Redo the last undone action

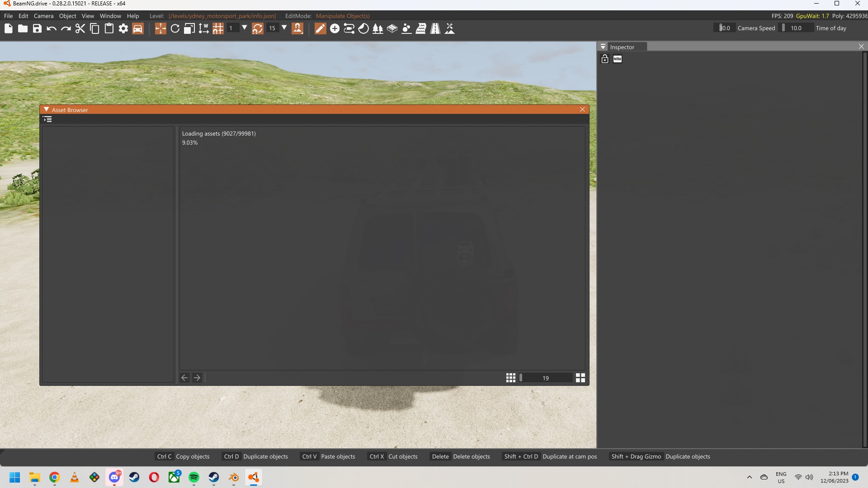[x=66, y=28]
